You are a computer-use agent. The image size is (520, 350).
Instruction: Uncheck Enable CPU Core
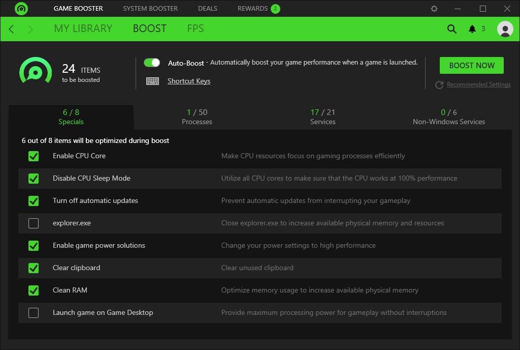click(34, 156)
